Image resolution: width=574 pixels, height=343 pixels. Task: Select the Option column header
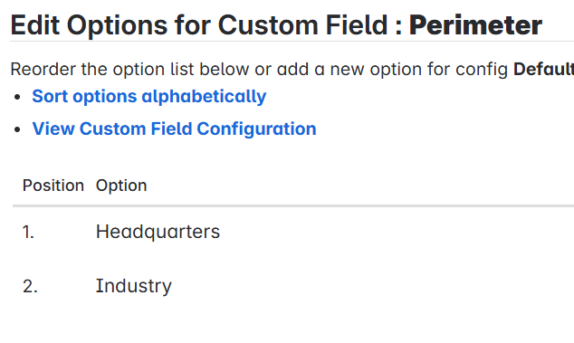pyautogui.click(x=121, y=186)
